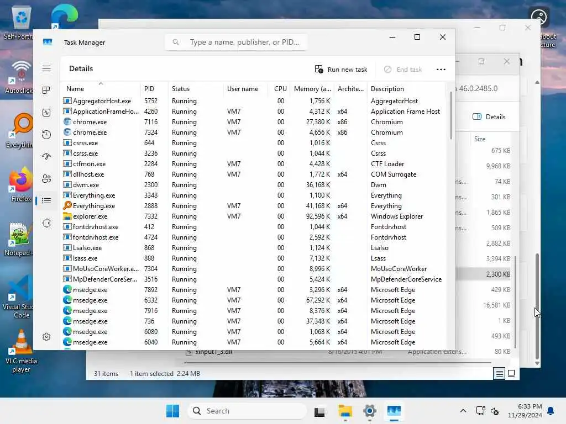Open the VLC media player desktop shortcut
The height and width of the screenshot is (424, 566).
click(x=21, y=351)
